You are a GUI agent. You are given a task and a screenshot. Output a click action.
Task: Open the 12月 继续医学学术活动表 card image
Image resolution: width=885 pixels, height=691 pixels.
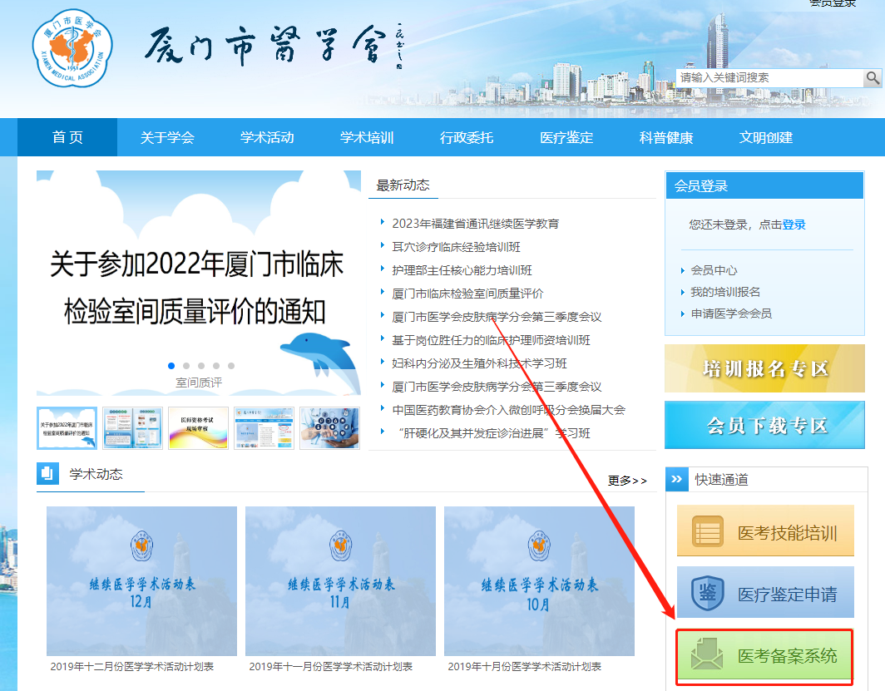pyautogui.click(x=141, y=581)
